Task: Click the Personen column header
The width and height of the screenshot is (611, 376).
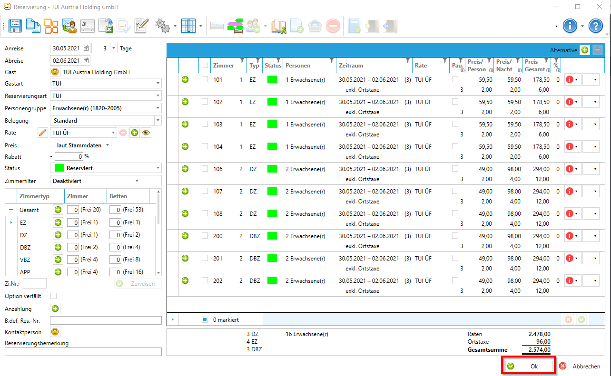Action: click(309, 65)
